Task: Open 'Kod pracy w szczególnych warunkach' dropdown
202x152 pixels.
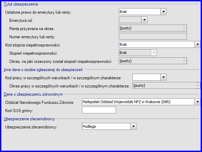Action: pyautogui.click(x=163, y=77)
